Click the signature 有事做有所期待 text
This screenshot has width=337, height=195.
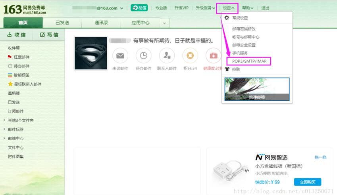tap(173, 40)
